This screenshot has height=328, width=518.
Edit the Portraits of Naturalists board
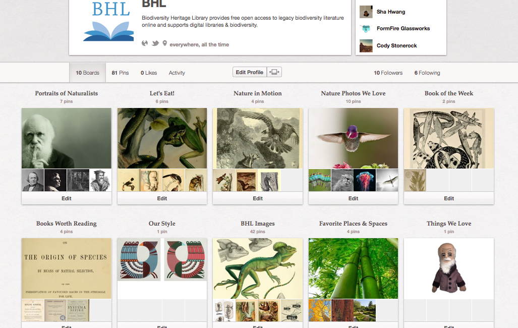(x=67, y=198)
